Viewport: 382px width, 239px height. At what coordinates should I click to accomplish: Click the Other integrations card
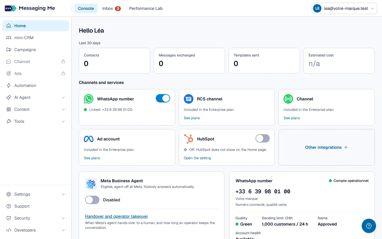pos(326,147)
